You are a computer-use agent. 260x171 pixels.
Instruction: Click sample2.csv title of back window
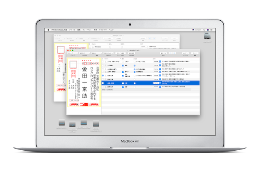click(x=118, y=35)
